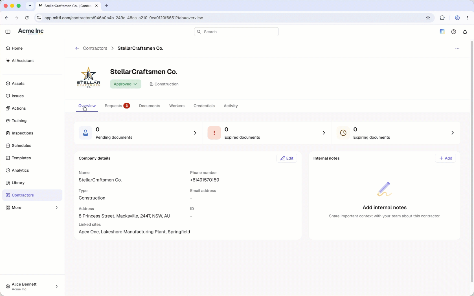Click the back arrow beside Contractors breadcrumb

(x=77, y=48)
